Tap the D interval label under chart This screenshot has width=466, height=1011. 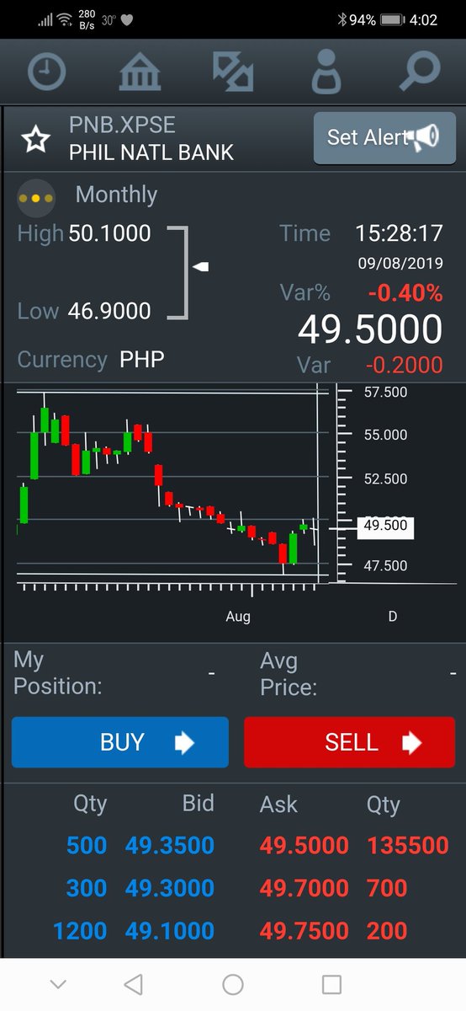[x=392, y=617]
